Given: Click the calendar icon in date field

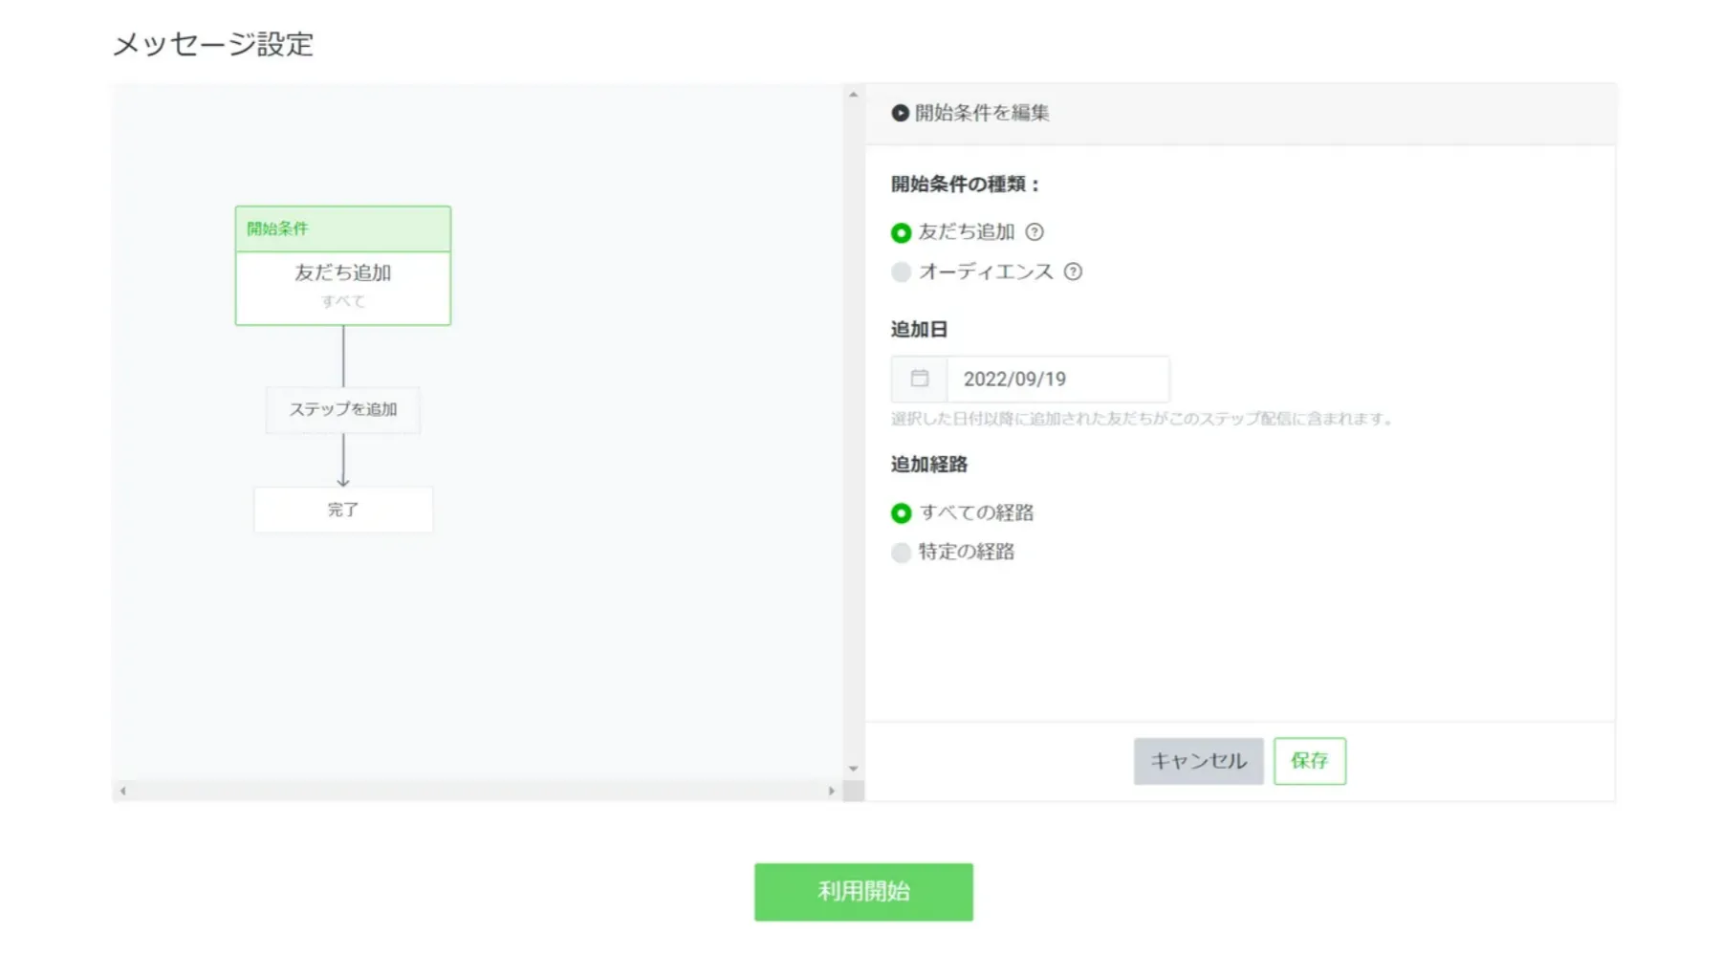Looking at the screenshot, I should click(x=919, y=379).
